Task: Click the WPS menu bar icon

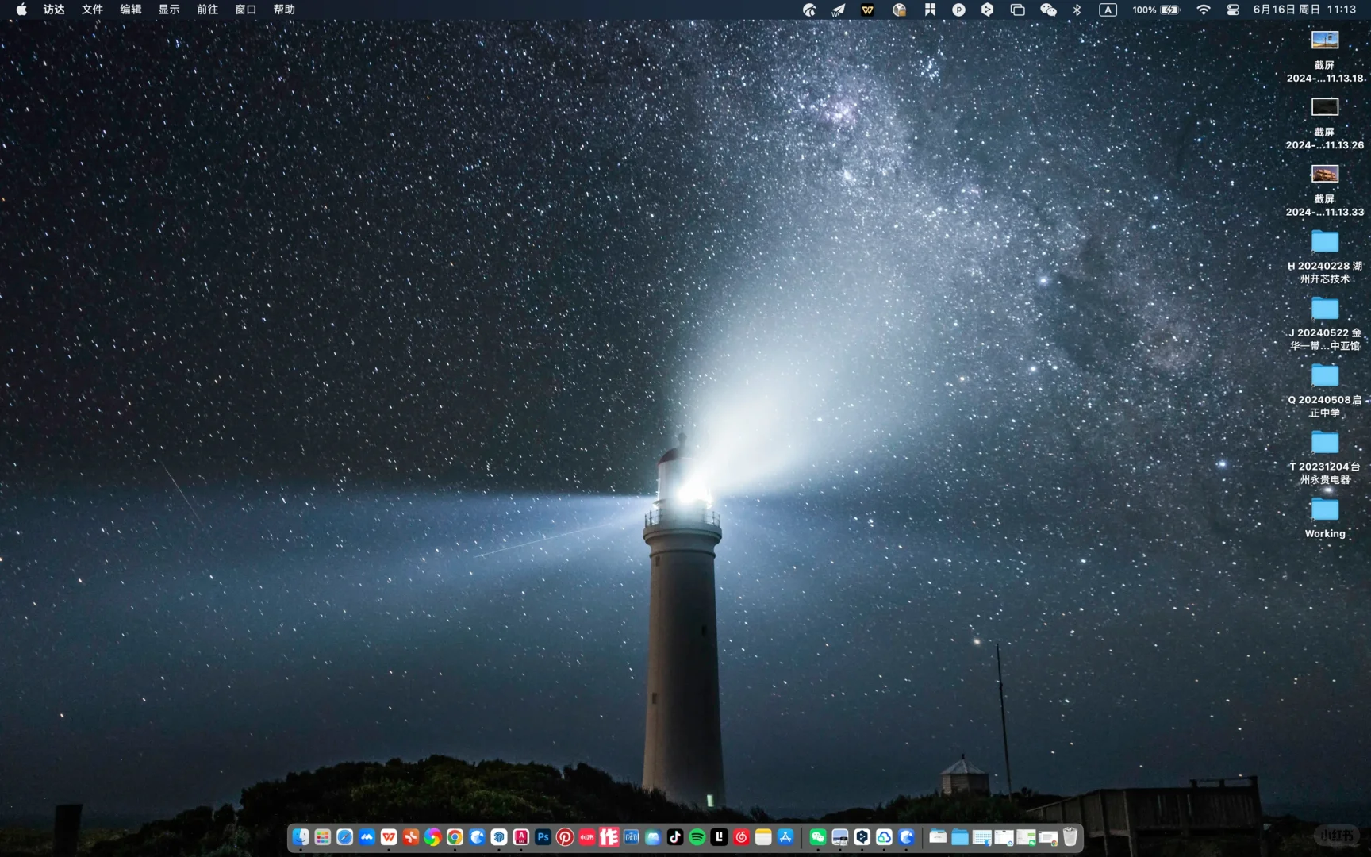Action: [x=868, y=10]
